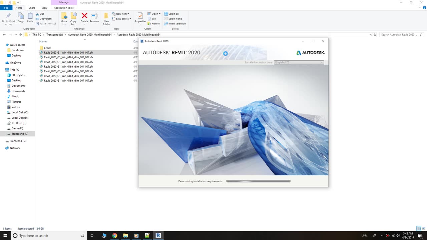Select Revit_2020_G1_Win_64bit_dlm_005_007.sfx file
Image resolution: width=427 pixels, height=240 pixels.
point(68,71)
